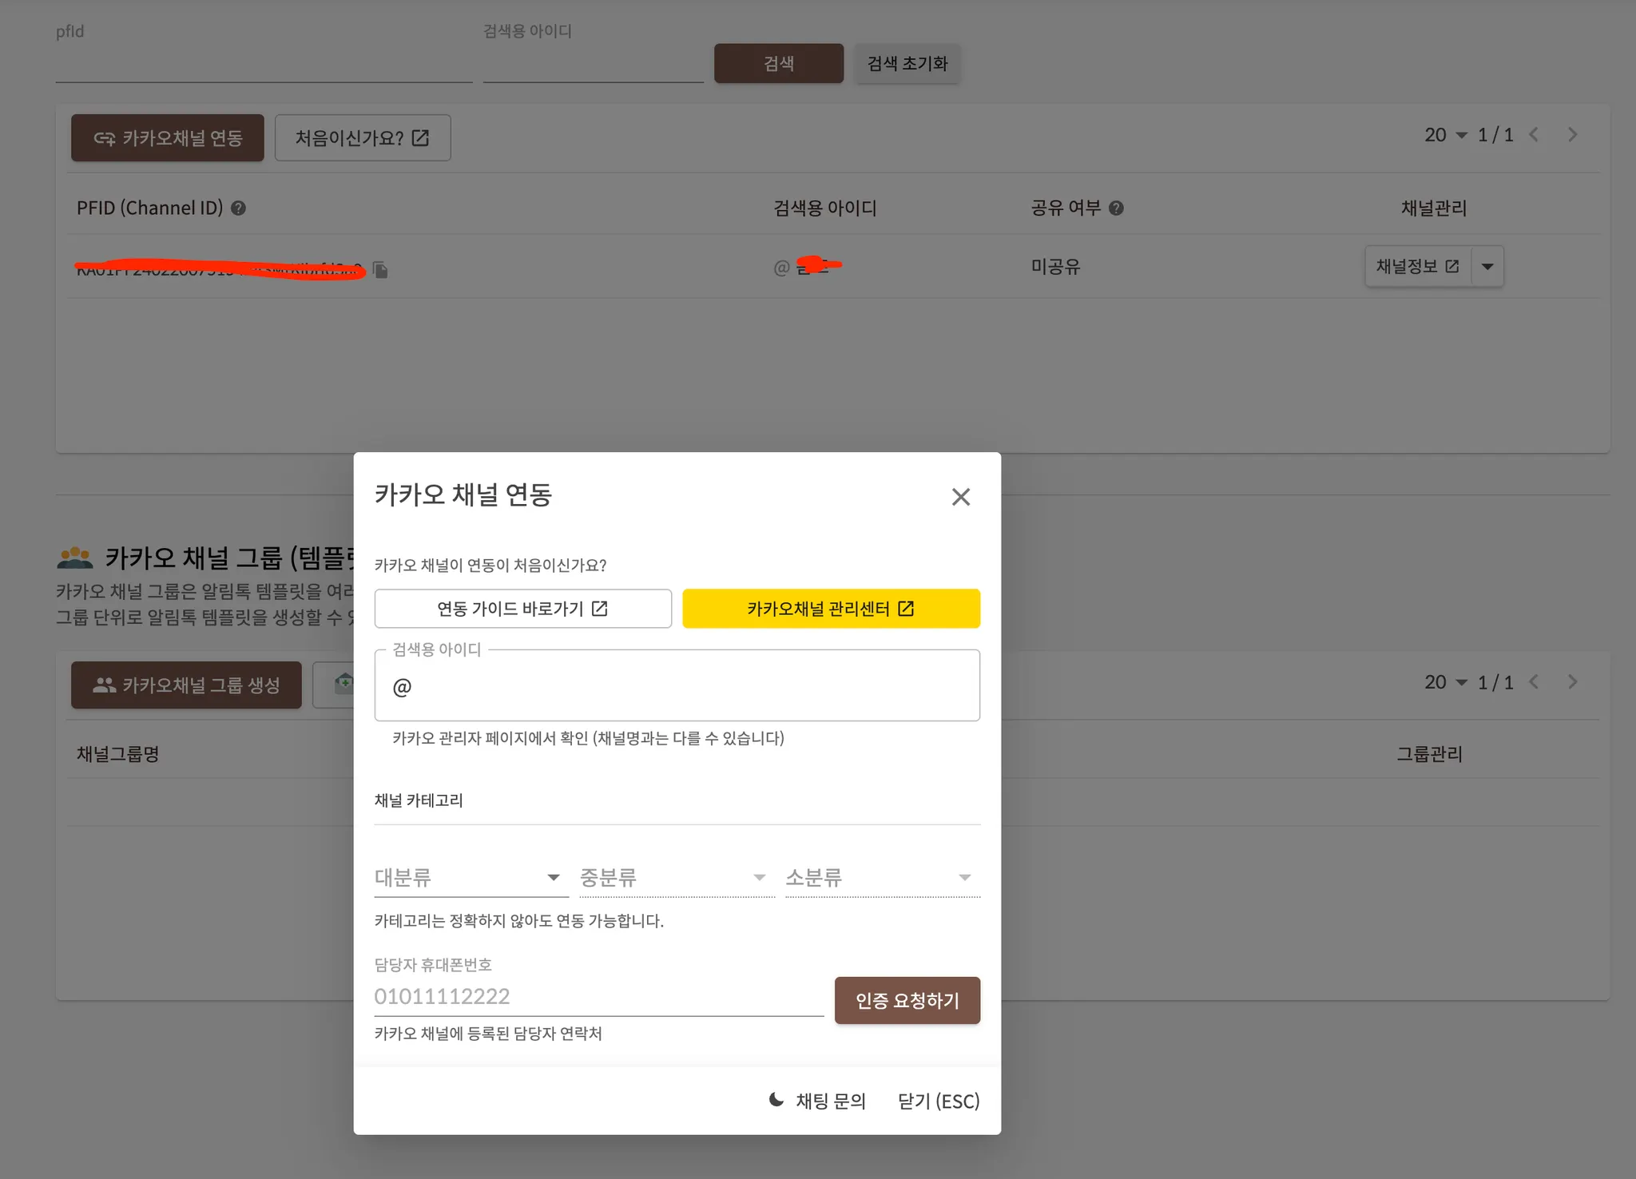The height and width of the screenshot is (1179, 1636).
Task: Click 연동 가이드 바로가기 button
Action: pos(522,609)
